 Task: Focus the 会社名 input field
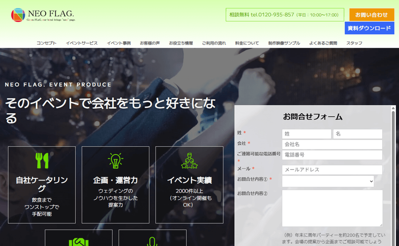tap(332, 144)
